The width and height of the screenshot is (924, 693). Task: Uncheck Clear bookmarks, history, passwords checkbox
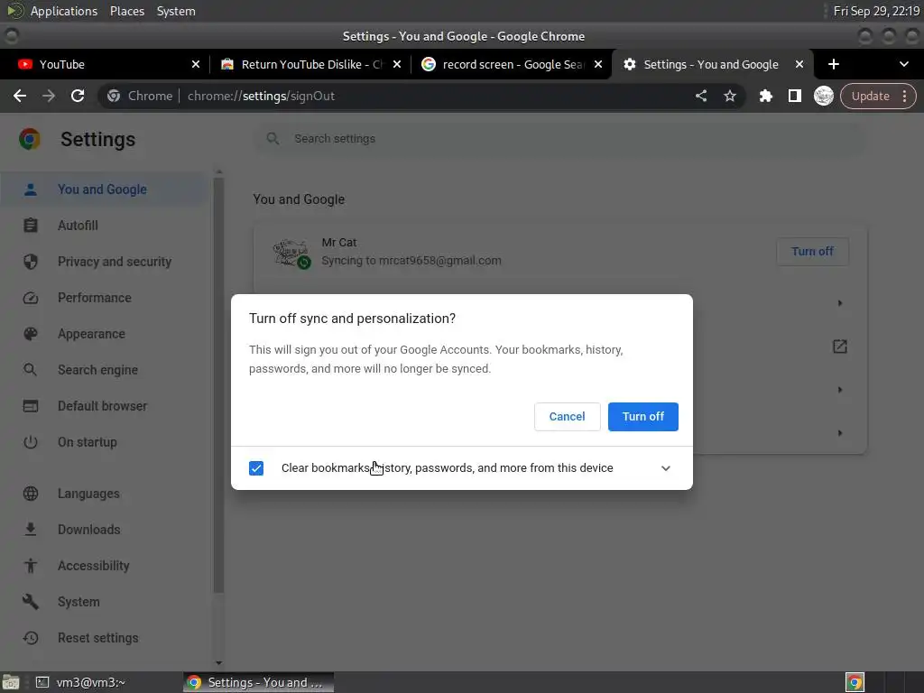tap(256, 468)
